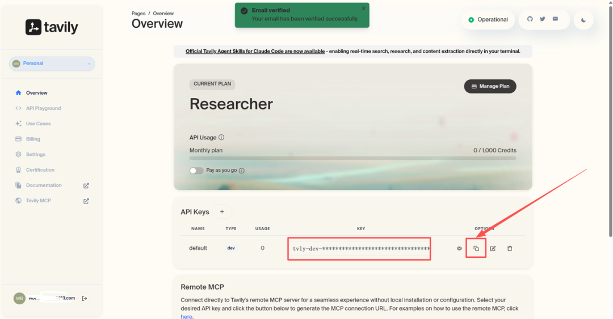This screenshot has width=613, height=319.
Task: Open the Twitter icon link in header
Action: 542,19
